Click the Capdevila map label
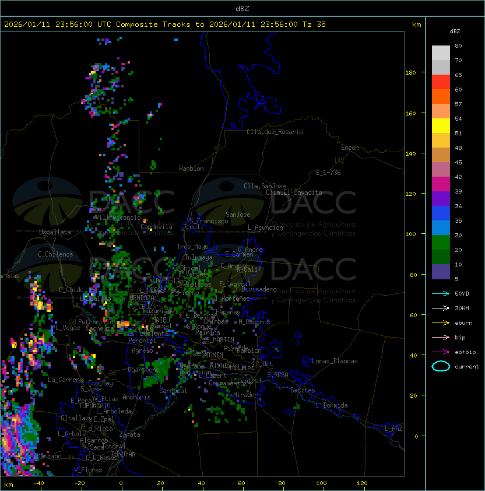The image size is (485, 491). click(x=157, y=227)
